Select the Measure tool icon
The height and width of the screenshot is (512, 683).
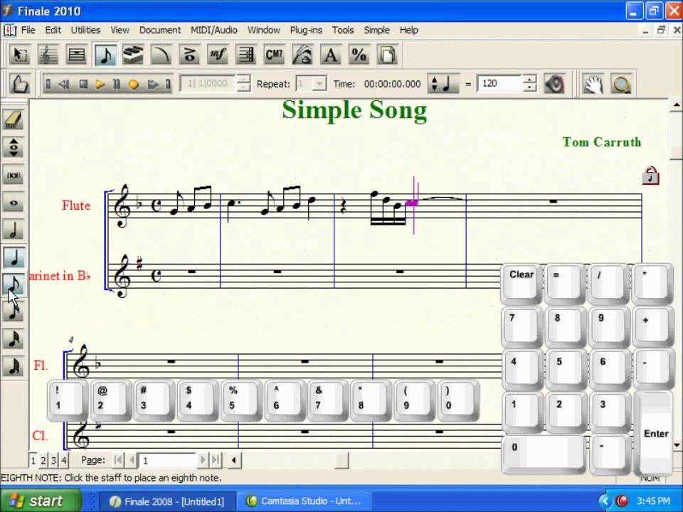pyautogui.click(x=76, y=55)
